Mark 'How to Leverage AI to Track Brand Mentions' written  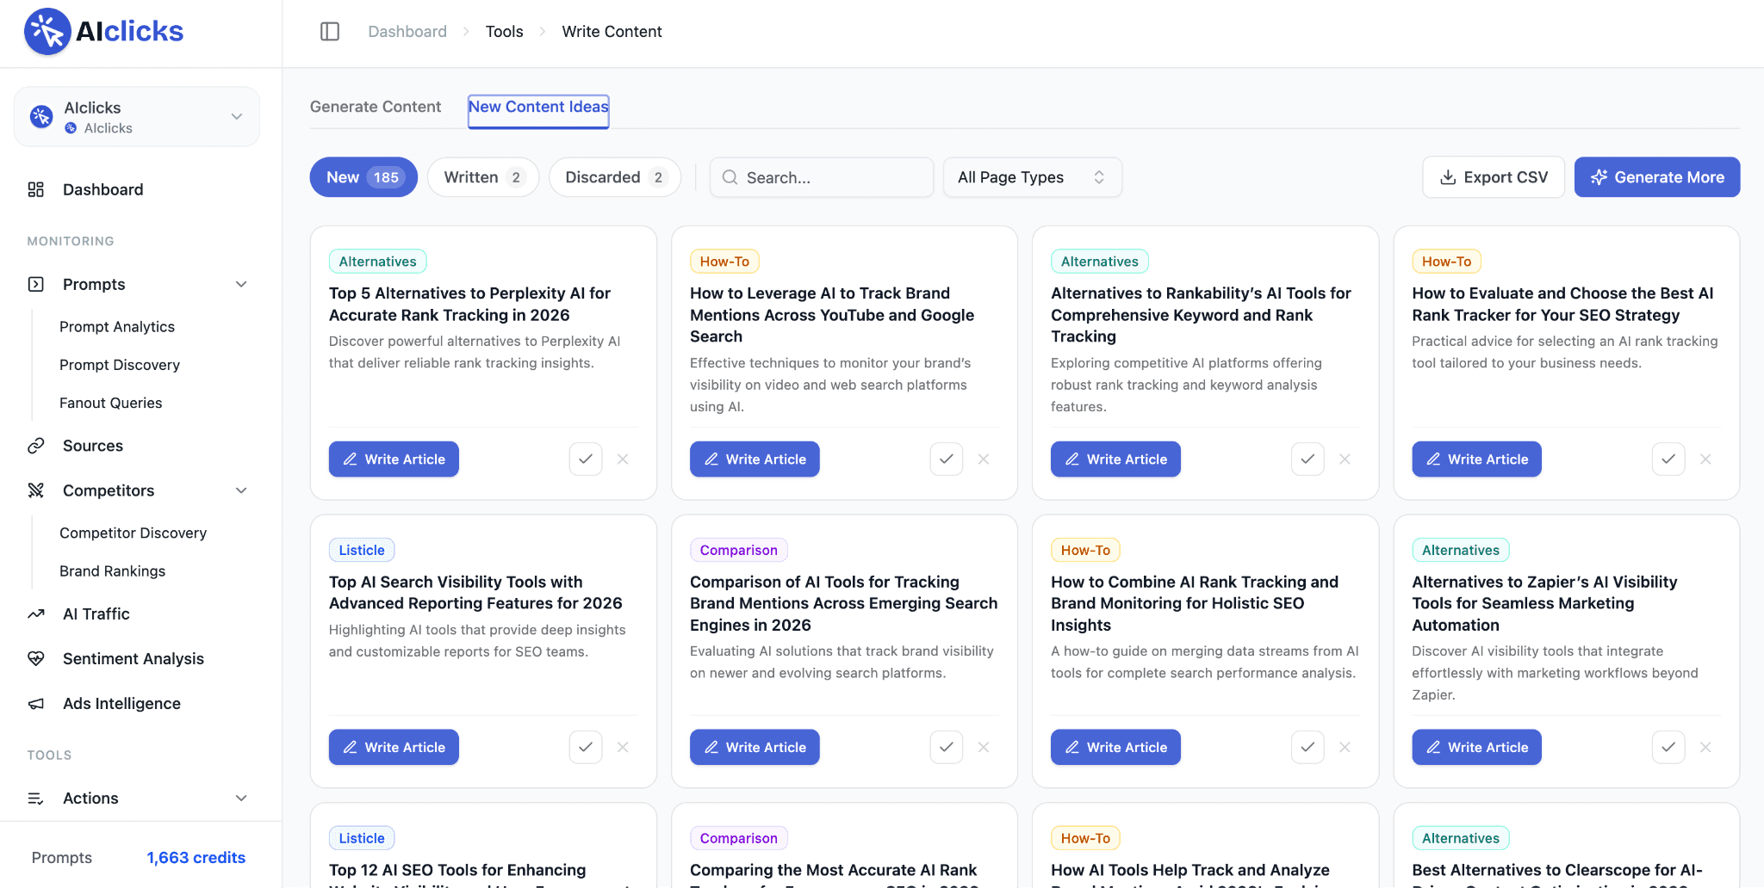[x=947, y=459]
